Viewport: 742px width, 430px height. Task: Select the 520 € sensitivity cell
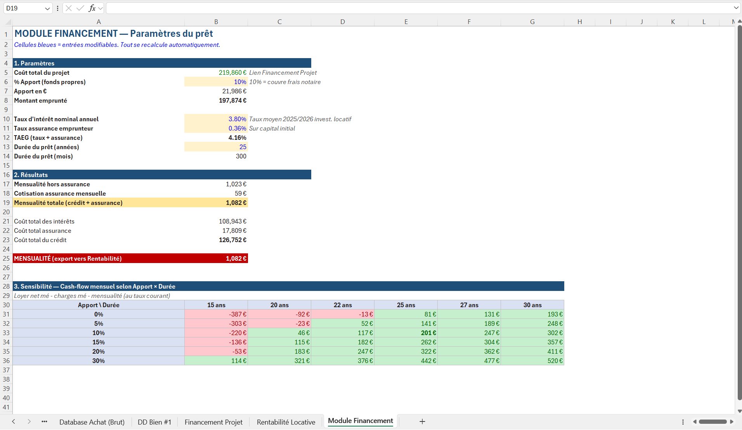532,361
